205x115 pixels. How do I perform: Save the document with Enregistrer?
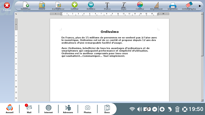coord(58,6)
